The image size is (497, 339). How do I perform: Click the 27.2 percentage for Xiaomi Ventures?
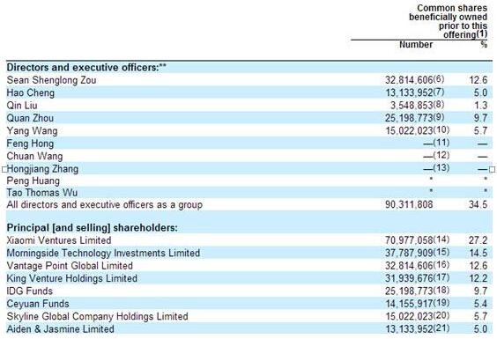click(478, 240)
